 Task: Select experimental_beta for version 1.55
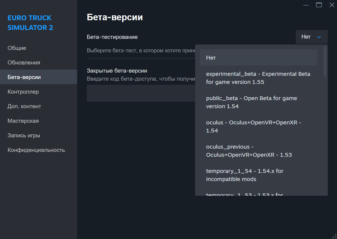(x=258, y=78)
